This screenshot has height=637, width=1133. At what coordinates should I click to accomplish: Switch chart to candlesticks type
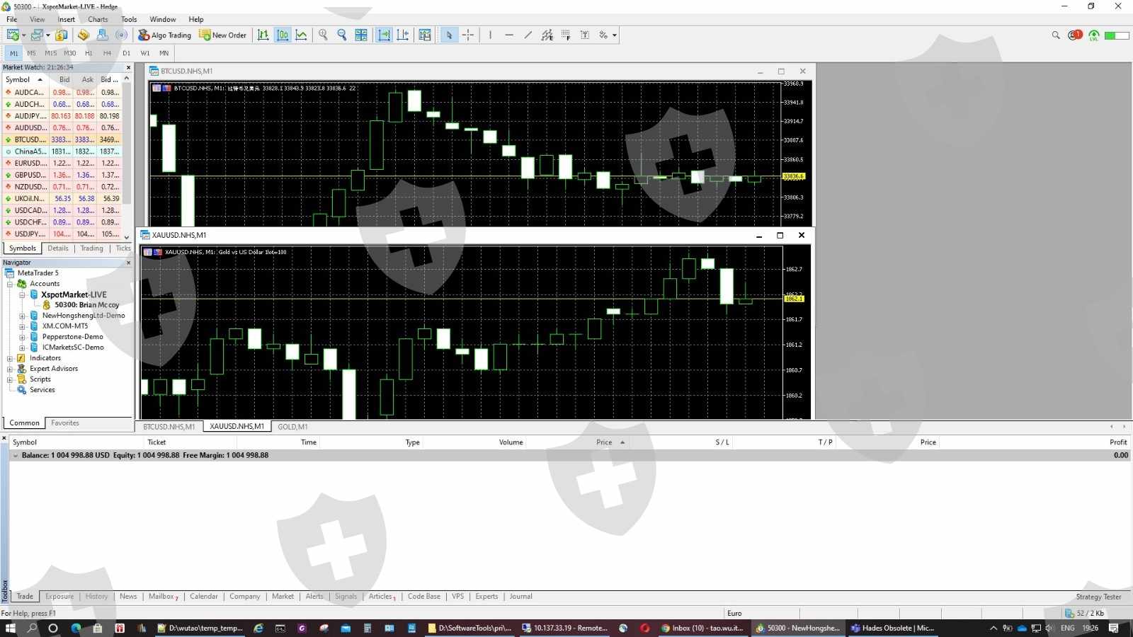[283, 35]
